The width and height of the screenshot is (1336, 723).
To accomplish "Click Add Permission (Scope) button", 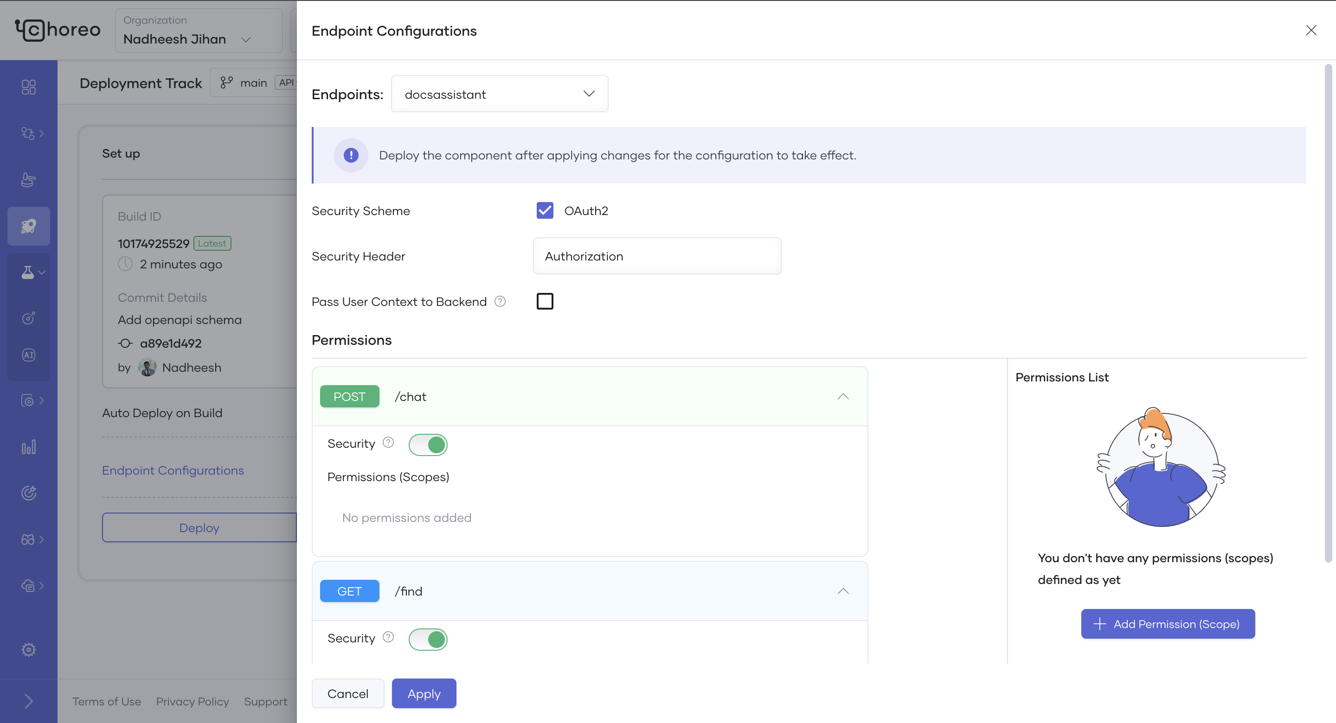I will 1168,623.
